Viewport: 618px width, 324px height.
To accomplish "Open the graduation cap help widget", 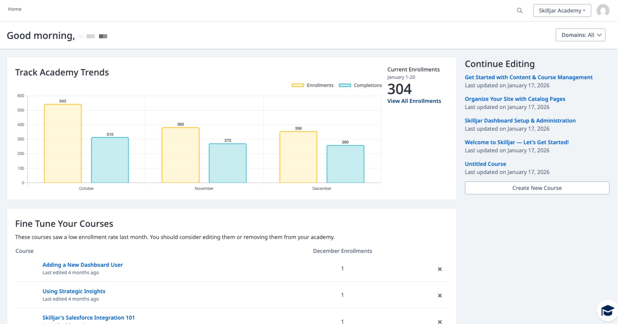I will tap(607, 310).
